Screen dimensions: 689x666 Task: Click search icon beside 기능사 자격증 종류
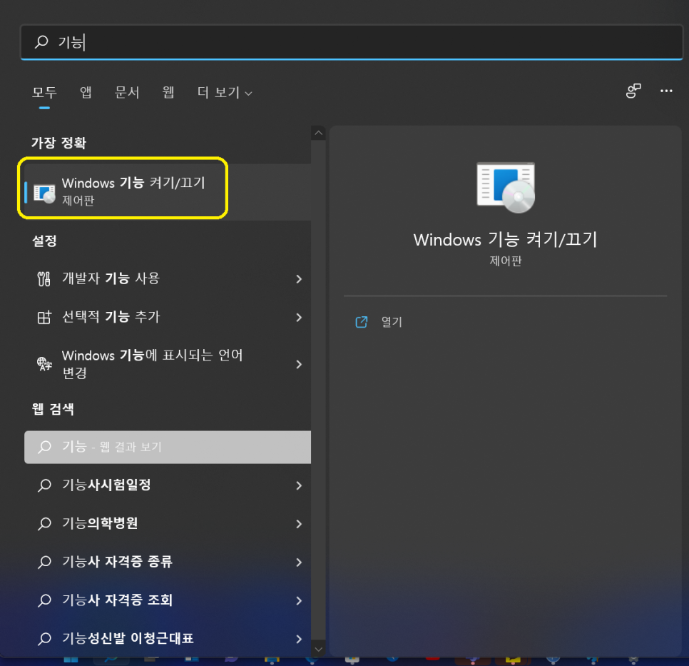(x=44, y=562)
